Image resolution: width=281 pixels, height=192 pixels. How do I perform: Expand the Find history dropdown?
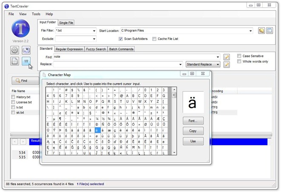[x=218, y=57]
